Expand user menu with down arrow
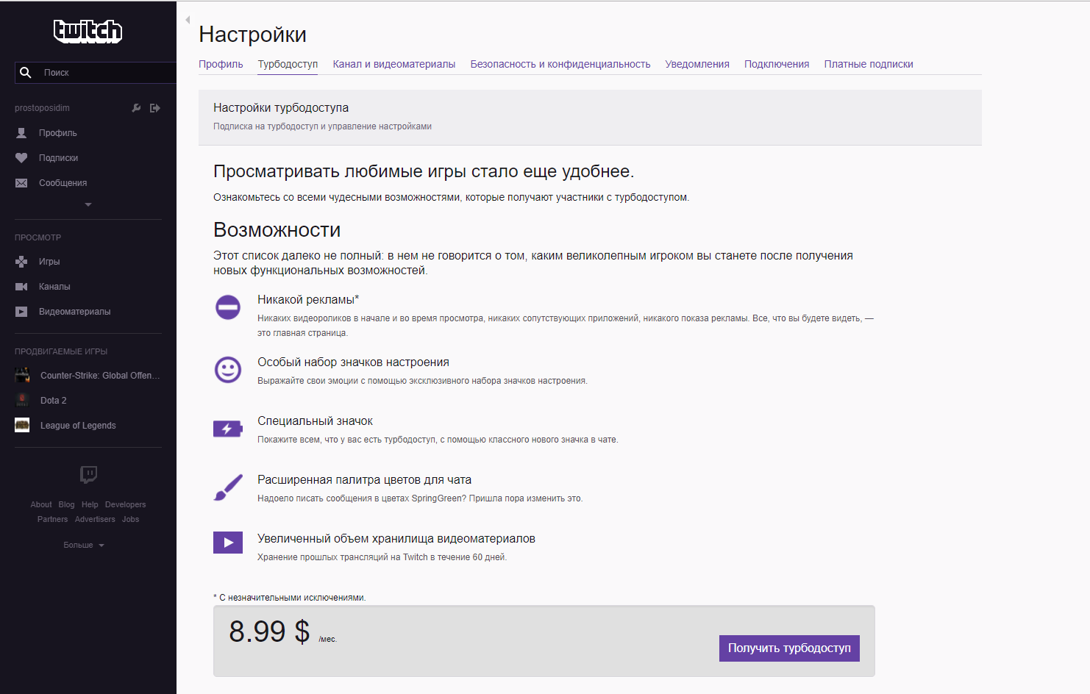Image resolution: width=1090 pixels, height=694 pixels. (88, 204)
